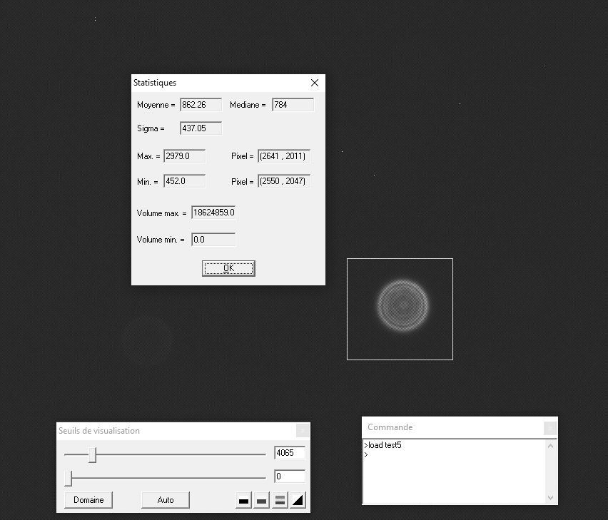This screenshot has height=520, width=608.
Task: Click the maximum pixel coordinates field
Action: [284, 156]
